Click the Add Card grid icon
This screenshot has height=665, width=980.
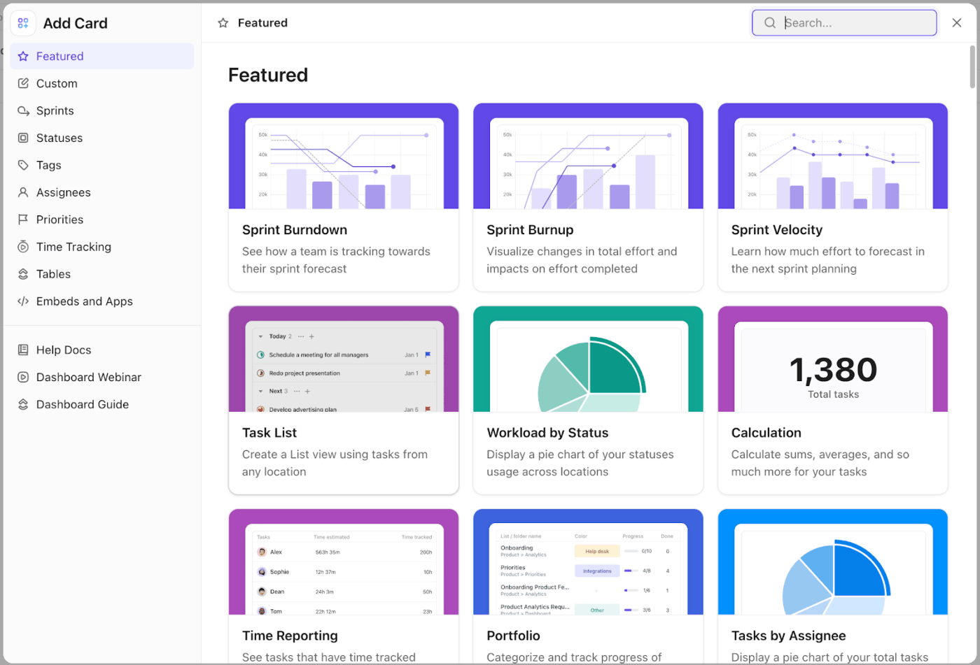point(23,22)
